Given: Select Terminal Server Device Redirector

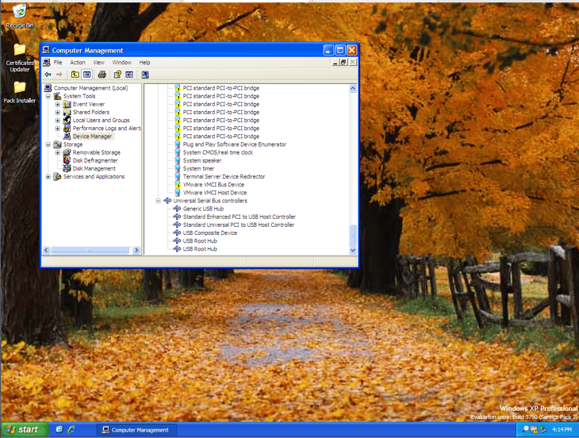Looking at the screenshot, I should coord(224,176).
